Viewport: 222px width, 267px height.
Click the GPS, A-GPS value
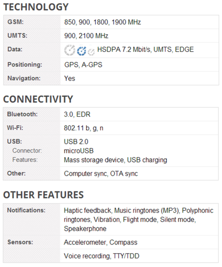83,65
